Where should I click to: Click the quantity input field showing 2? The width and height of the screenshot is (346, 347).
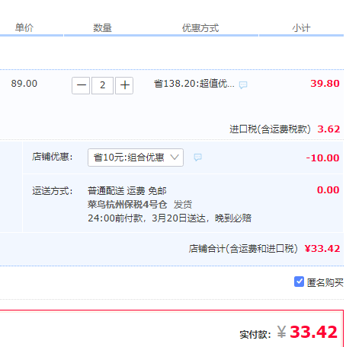pyautogui.click(x=102, y=85)
